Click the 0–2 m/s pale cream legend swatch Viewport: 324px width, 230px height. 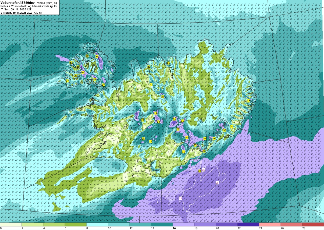point(11,224)
